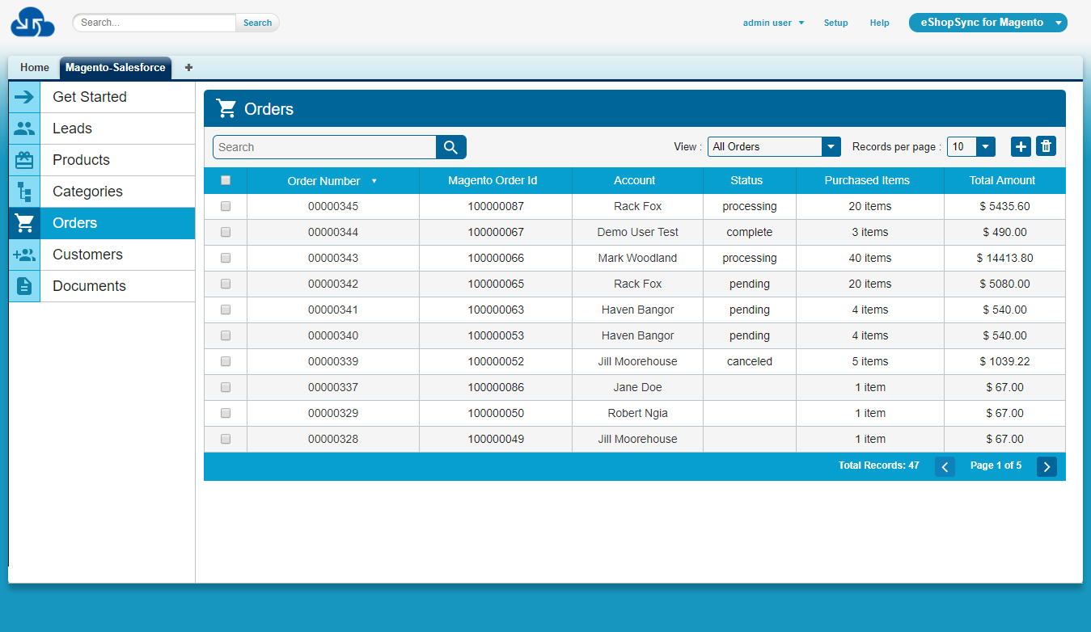Click the Setup link
Viewport: 1091px width, 632px height.
tap(835, 23)
